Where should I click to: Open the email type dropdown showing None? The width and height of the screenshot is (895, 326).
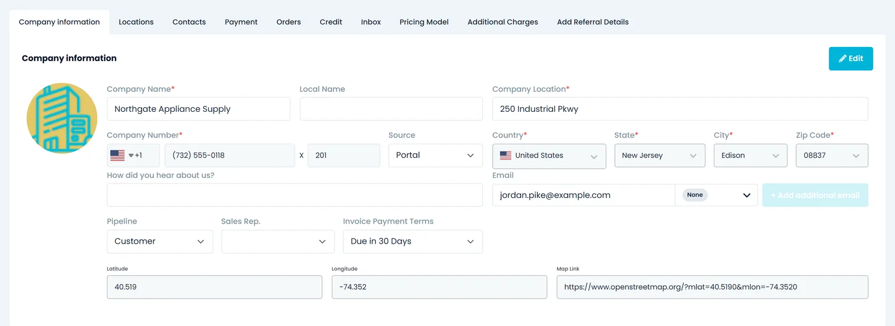click(717, 195)
